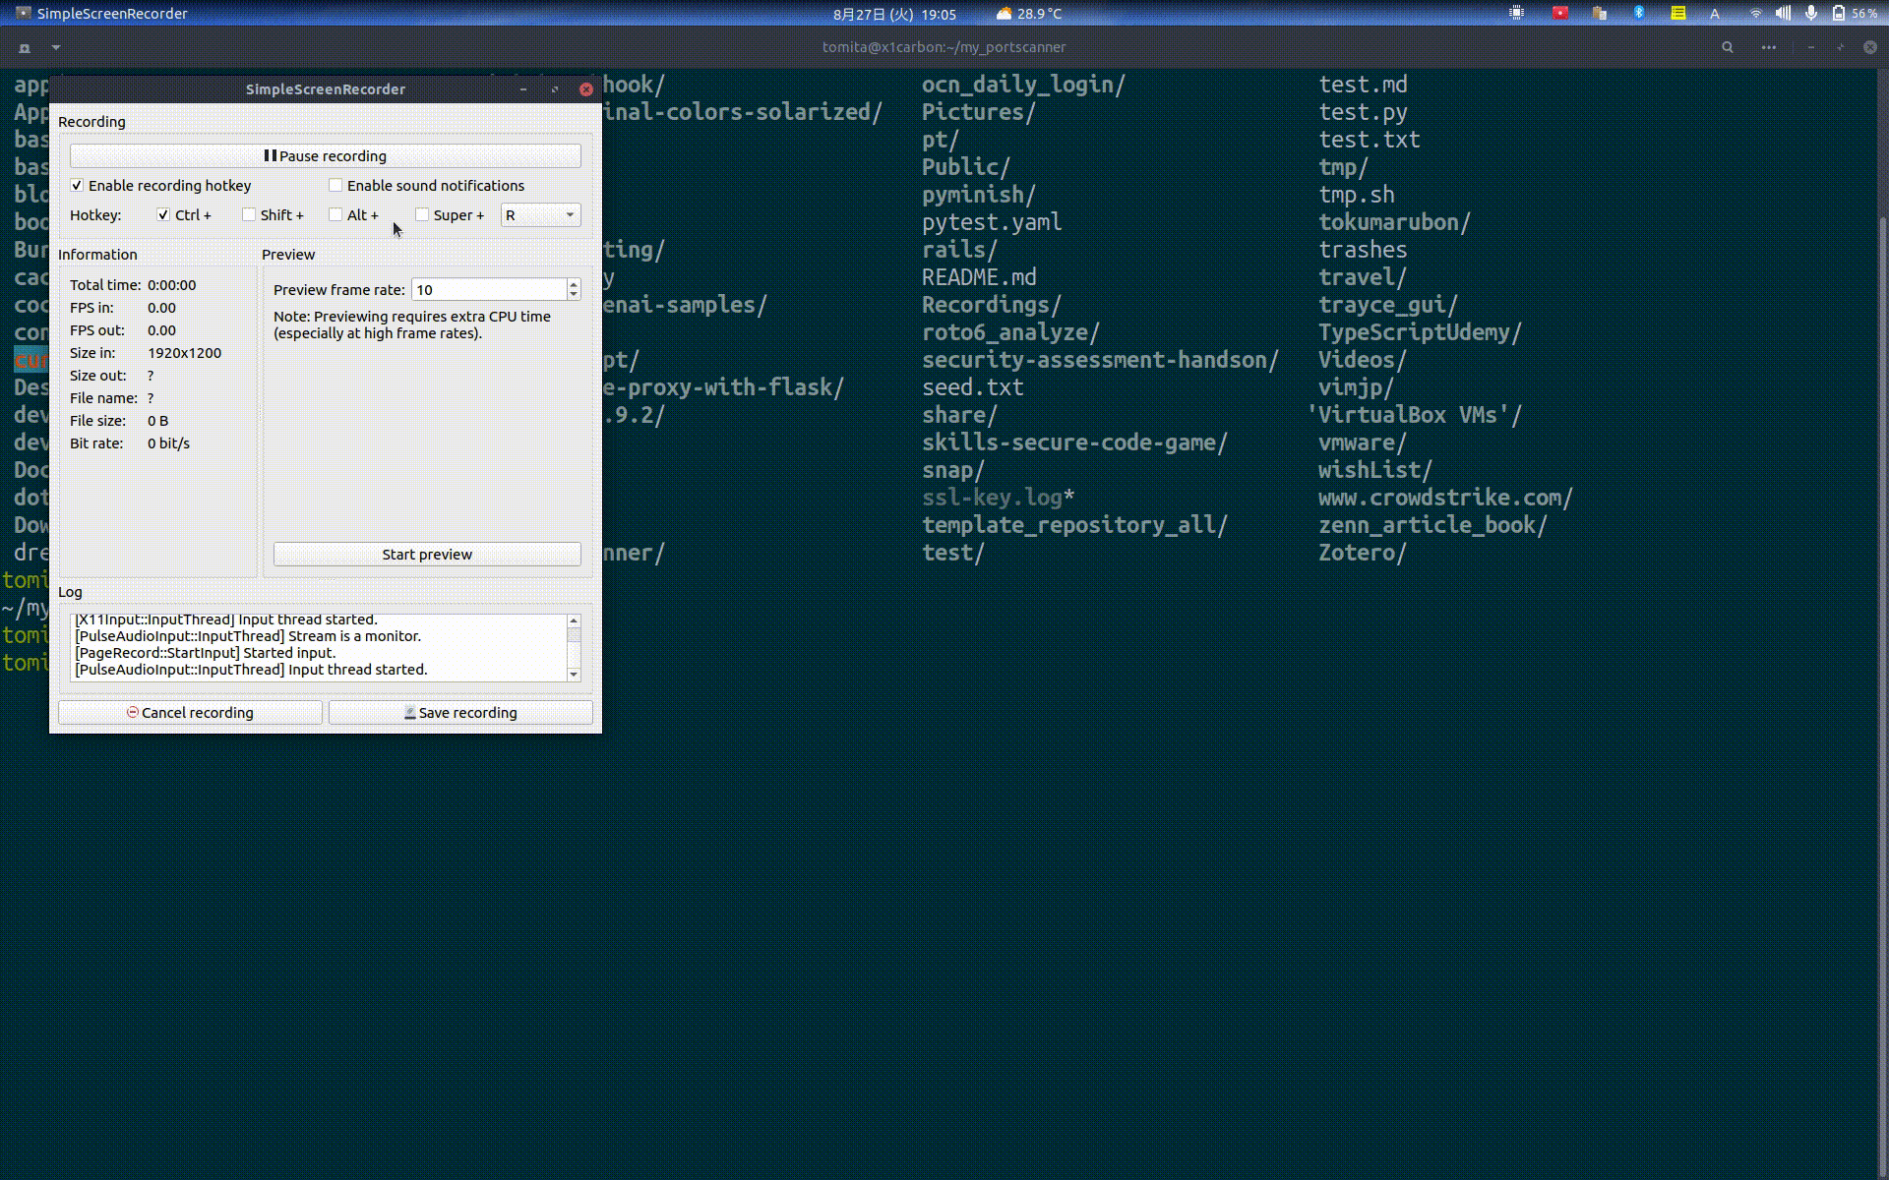Open the Bluetooth tray icon
Viewport: 1889px width, 1180px height.
[x=1638, y=13]
